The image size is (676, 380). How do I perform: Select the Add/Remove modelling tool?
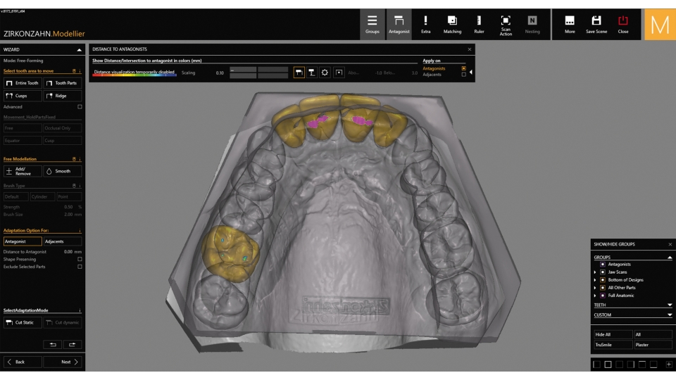[23, 171]
